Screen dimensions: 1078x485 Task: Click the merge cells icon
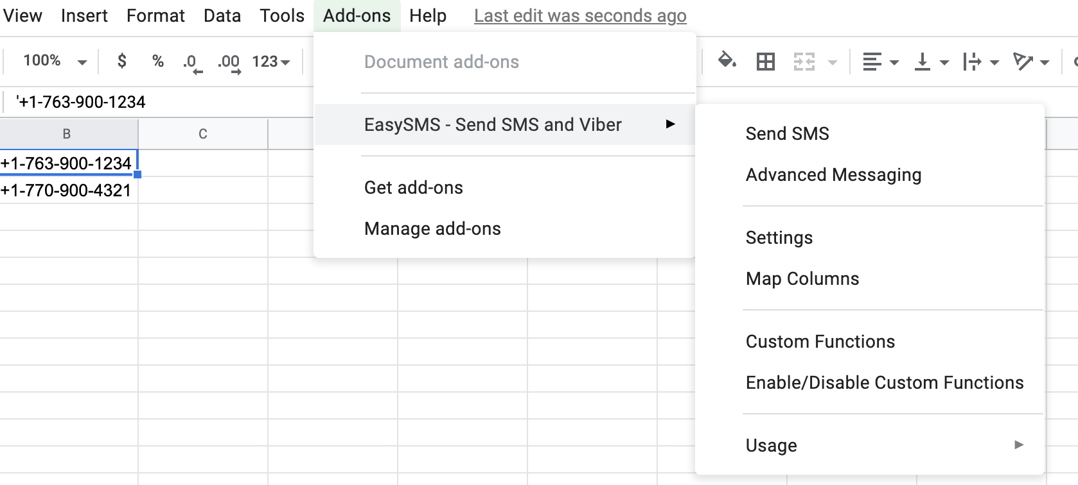[804, 62]
